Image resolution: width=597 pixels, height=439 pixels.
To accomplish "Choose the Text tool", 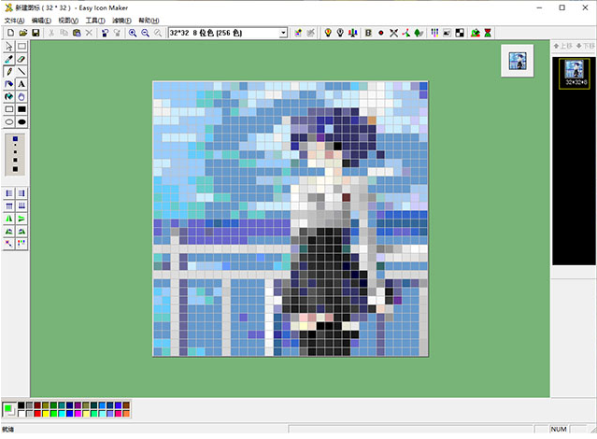I will [21, 83].
